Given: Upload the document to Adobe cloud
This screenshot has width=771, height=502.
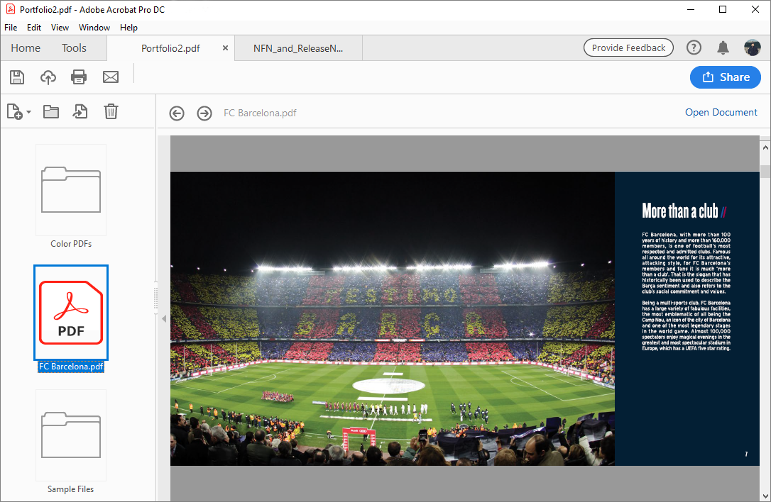Looking at the screenshot, I should click(x=48, y=77).
